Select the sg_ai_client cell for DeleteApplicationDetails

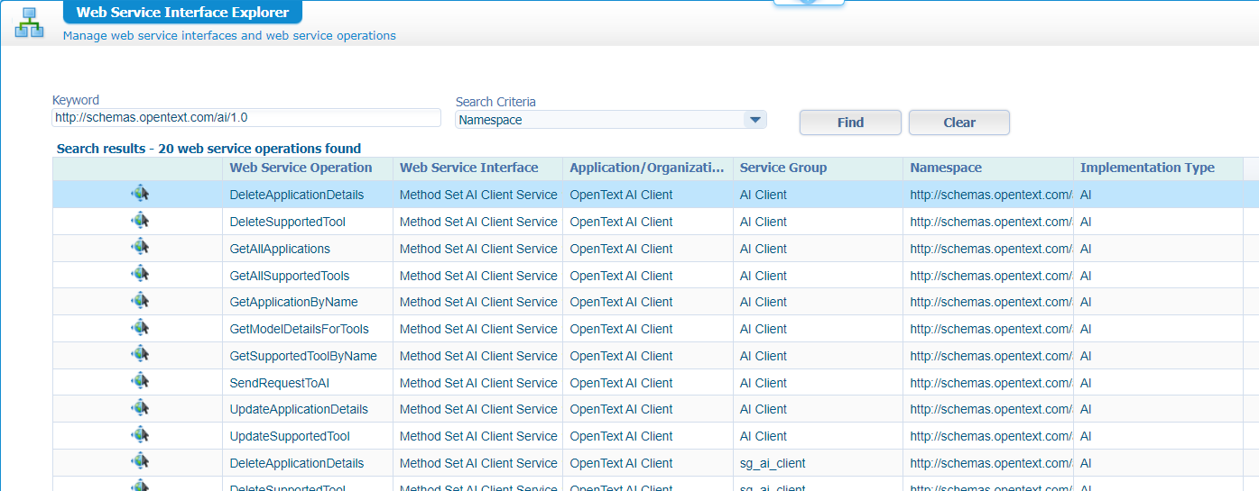(x=773, y=463)
